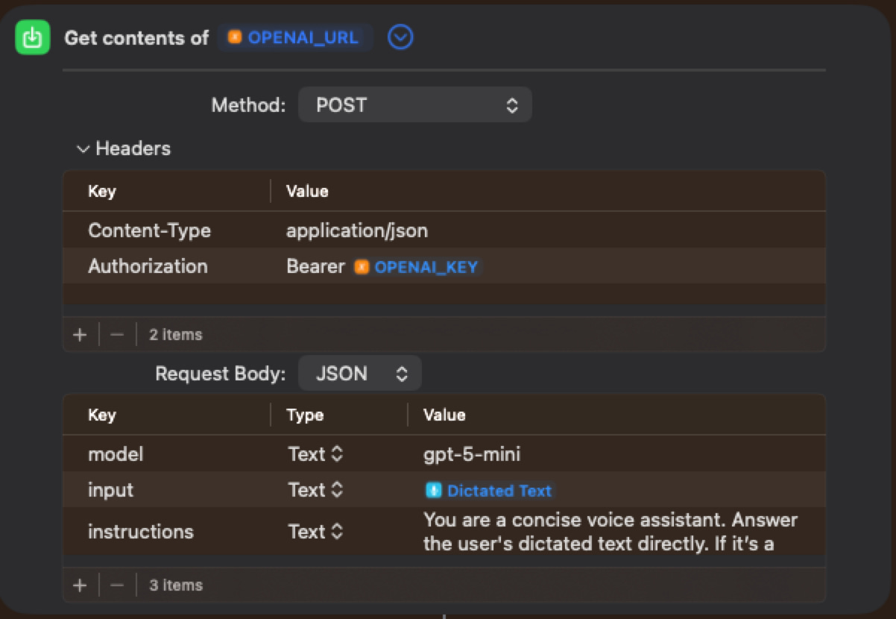Collapse the Headers section
This screenshot has width=896, height=619.
coord(83,149)
